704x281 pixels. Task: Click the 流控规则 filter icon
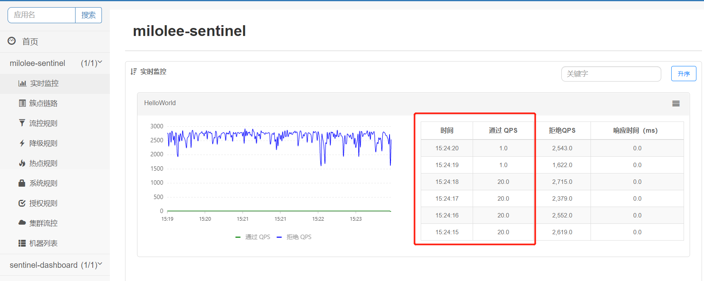click(x=22, y=123)
